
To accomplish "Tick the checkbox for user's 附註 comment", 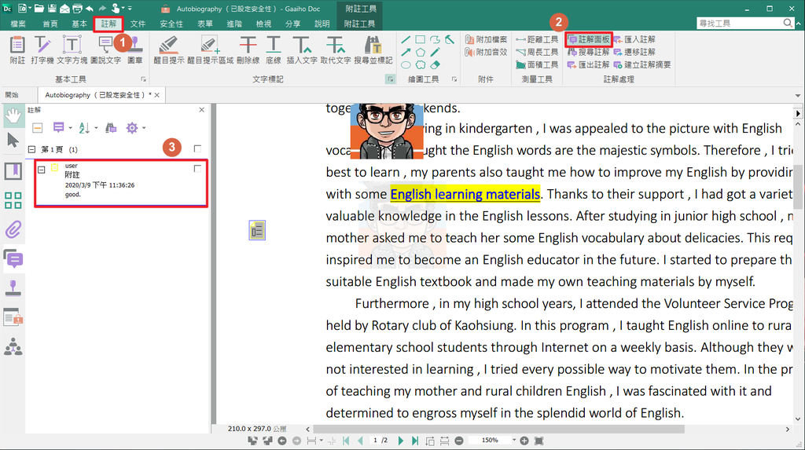I will 197,168.
